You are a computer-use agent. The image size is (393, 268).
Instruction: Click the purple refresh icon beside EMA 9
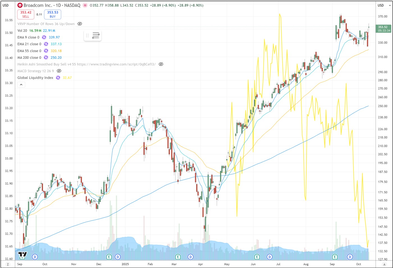(44, 37)
